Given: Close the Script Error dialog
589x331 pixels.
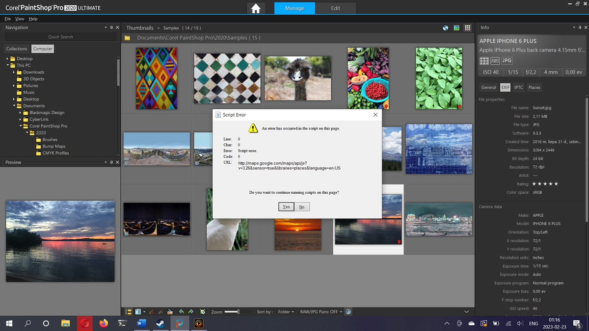Looking at the screenshot, I should click(x=375, y=115).
